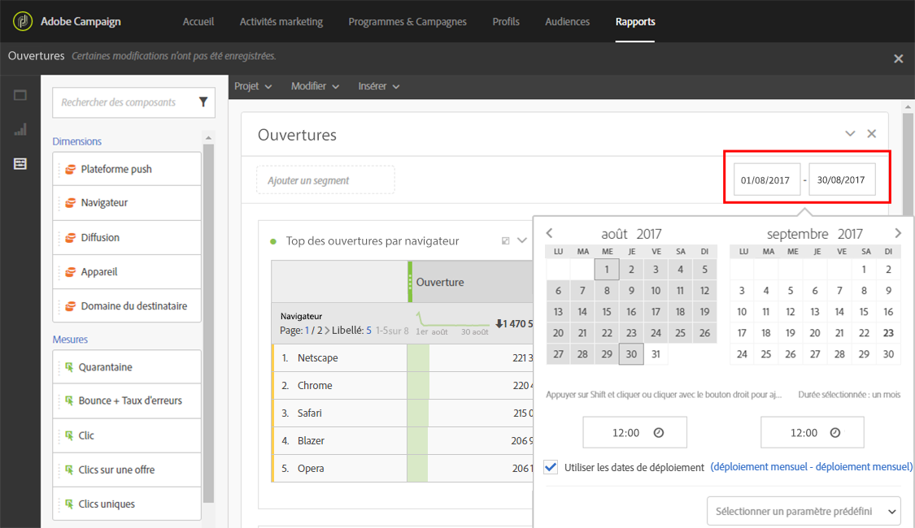Select August 15 in the calendar
This screenshot has width=915, height=528.
(x=607, y=312)
